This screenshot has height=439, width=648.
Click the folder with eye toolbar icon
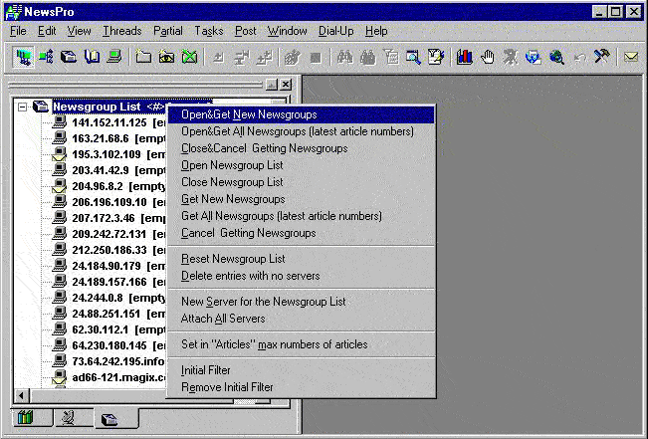click(166, 57)
